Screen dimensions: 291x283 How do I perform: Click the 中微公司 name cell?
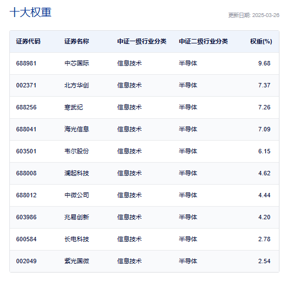(77, 195)
